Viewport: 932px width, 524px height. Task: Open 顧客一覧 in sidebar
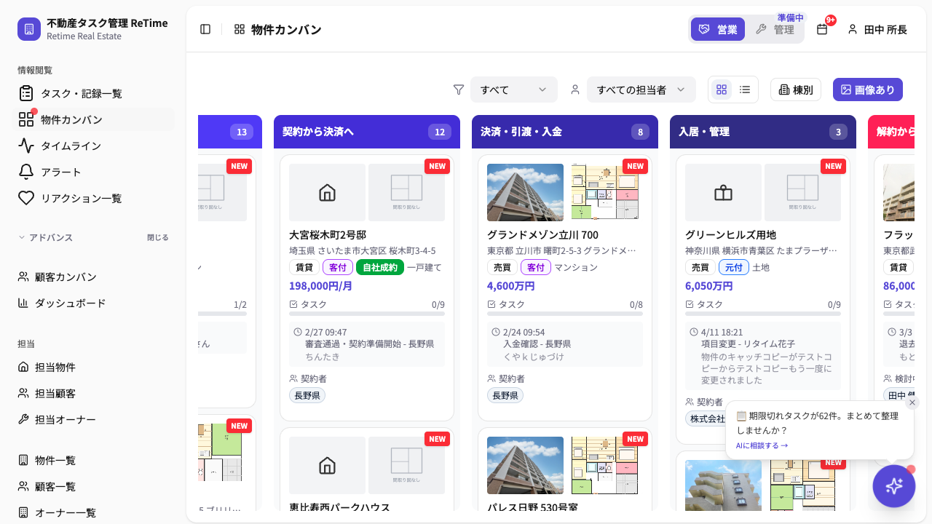click(93, 486)
